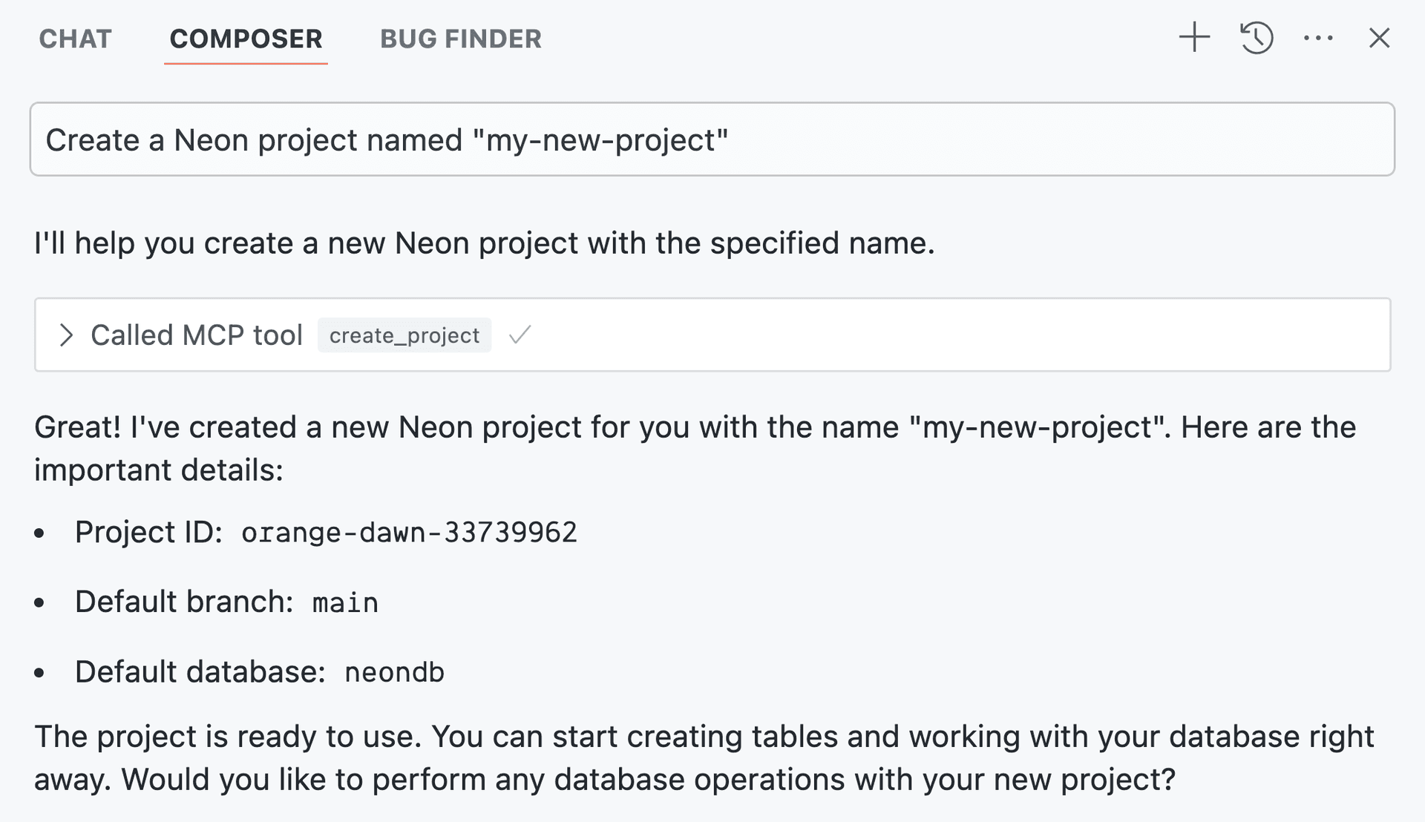Switch to the CHAT tab

point(75,39)
